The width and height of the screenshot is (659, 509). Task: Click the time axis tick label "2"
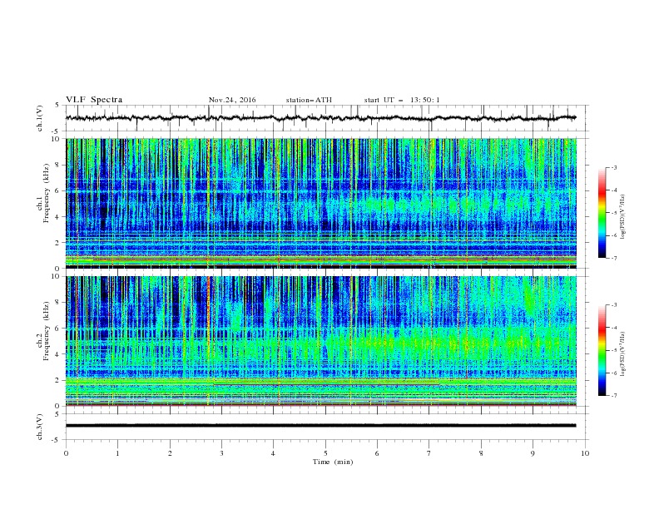170,453
